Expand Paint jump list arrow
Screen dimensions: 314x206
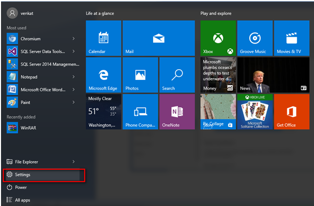coord(73,102)
